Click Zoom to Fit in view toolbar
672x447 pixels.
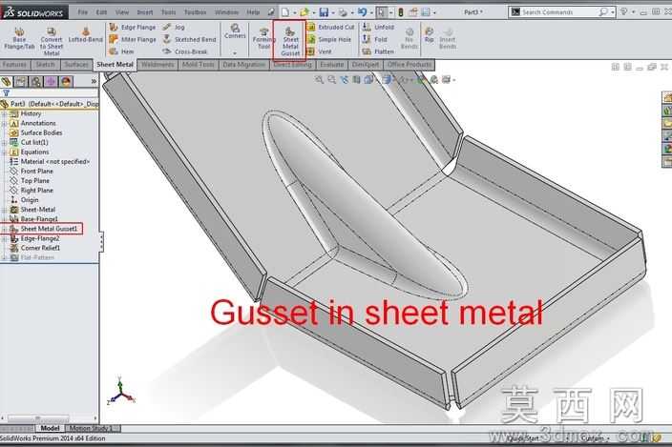tap(319, 79)
